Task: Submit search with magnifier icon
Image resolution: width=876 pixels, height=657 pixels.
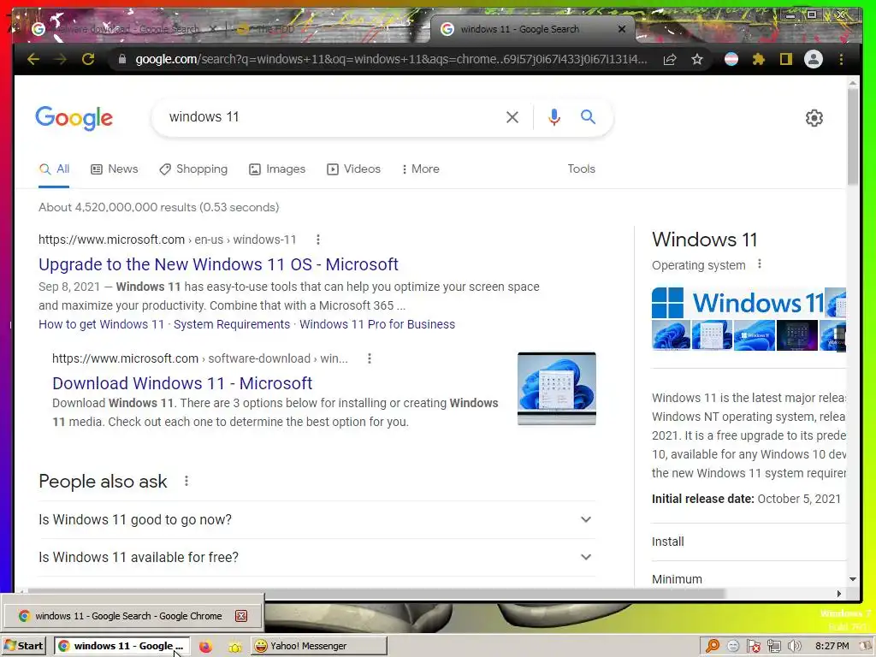Action: click(588, 116)
